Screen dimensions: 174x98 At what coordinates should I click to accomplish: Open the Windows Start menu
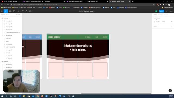click(x=2, y=96)
